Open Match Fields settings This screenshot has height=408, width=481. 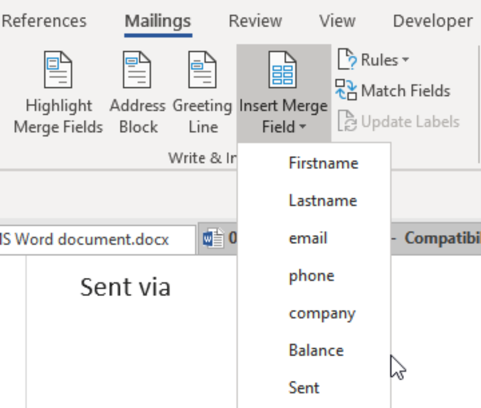point(404,90)
